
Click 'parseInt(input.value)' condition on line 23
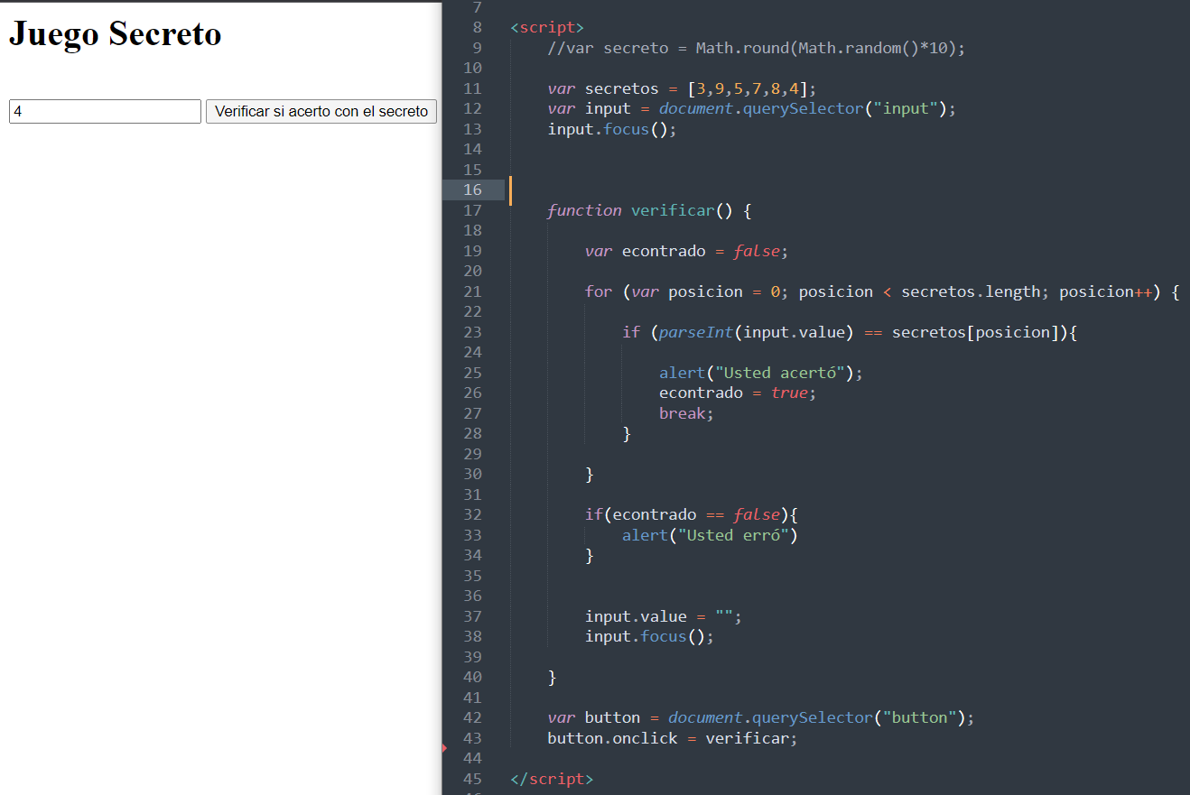(x=757, y=332)
